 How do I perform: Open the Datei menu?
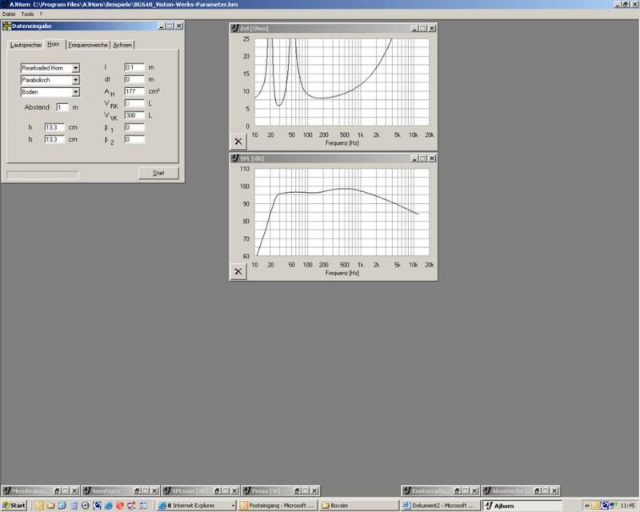(9, 14)
